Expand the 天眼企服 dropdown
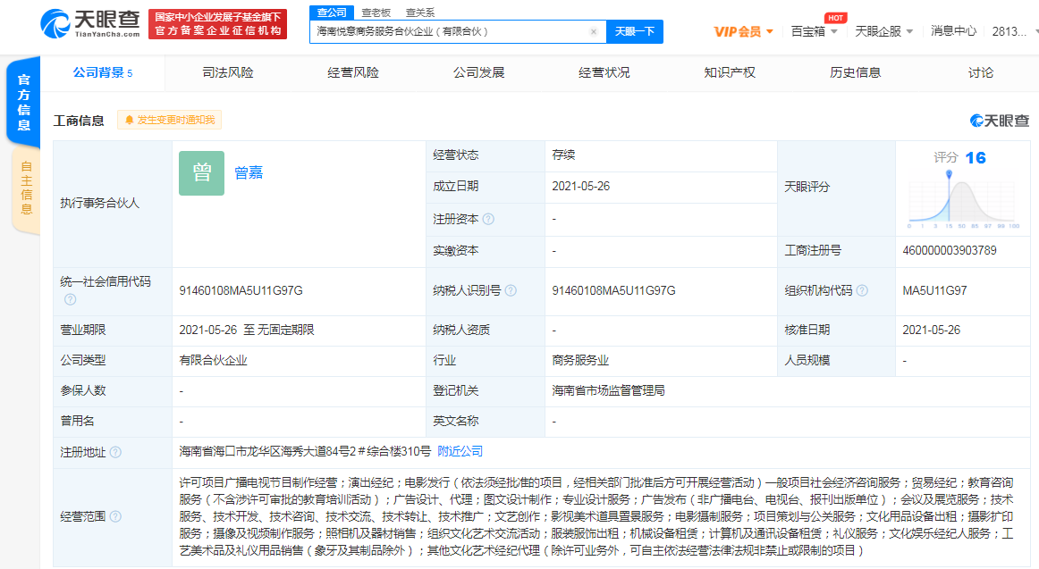The height and width of the screenshot is (569, 1039). coord(883,31)
